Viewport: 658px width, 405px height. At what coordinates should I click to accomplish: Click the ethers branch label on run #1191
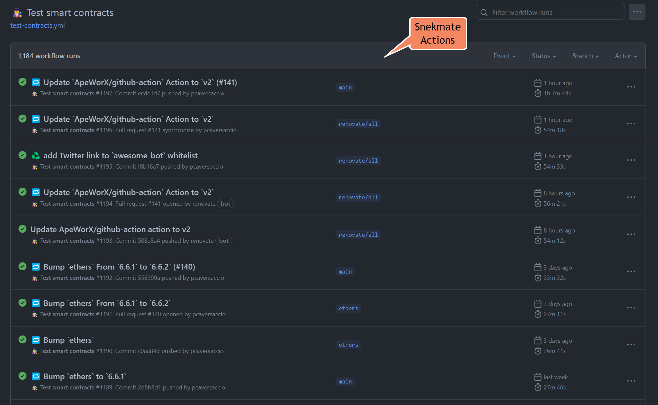348,308
